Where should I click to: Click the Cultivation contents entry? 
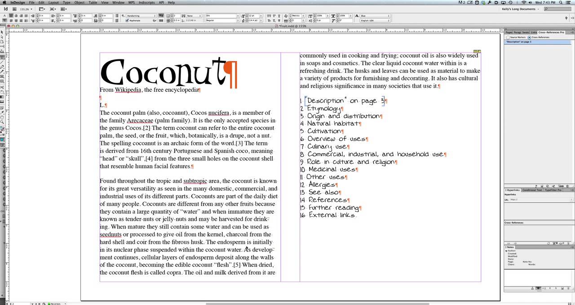click(324, 131)
